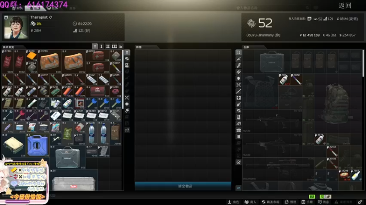The width and height of the screenshot is (366, 205).
Task: Click the blue water jug item
Action: coord(38,145)
